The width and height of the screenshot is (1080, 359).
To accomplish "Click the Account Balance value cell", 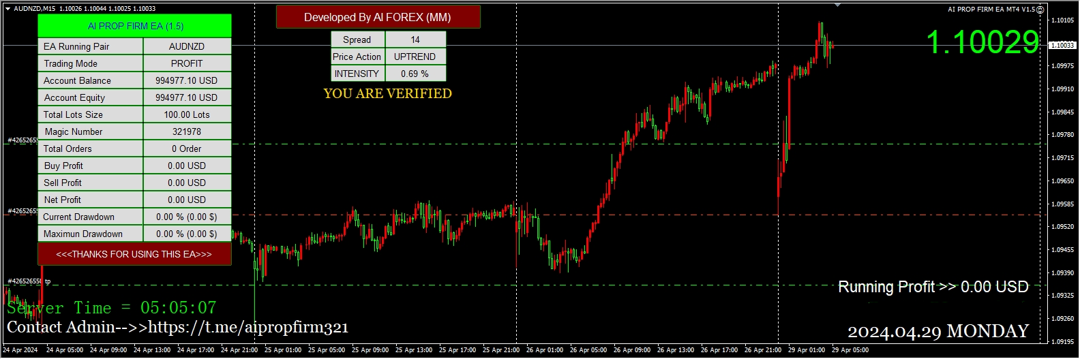I will (x=187, y=80).
